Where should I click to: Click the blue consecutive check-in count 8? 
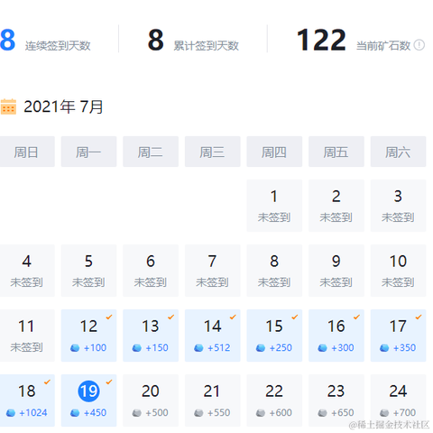7,40
